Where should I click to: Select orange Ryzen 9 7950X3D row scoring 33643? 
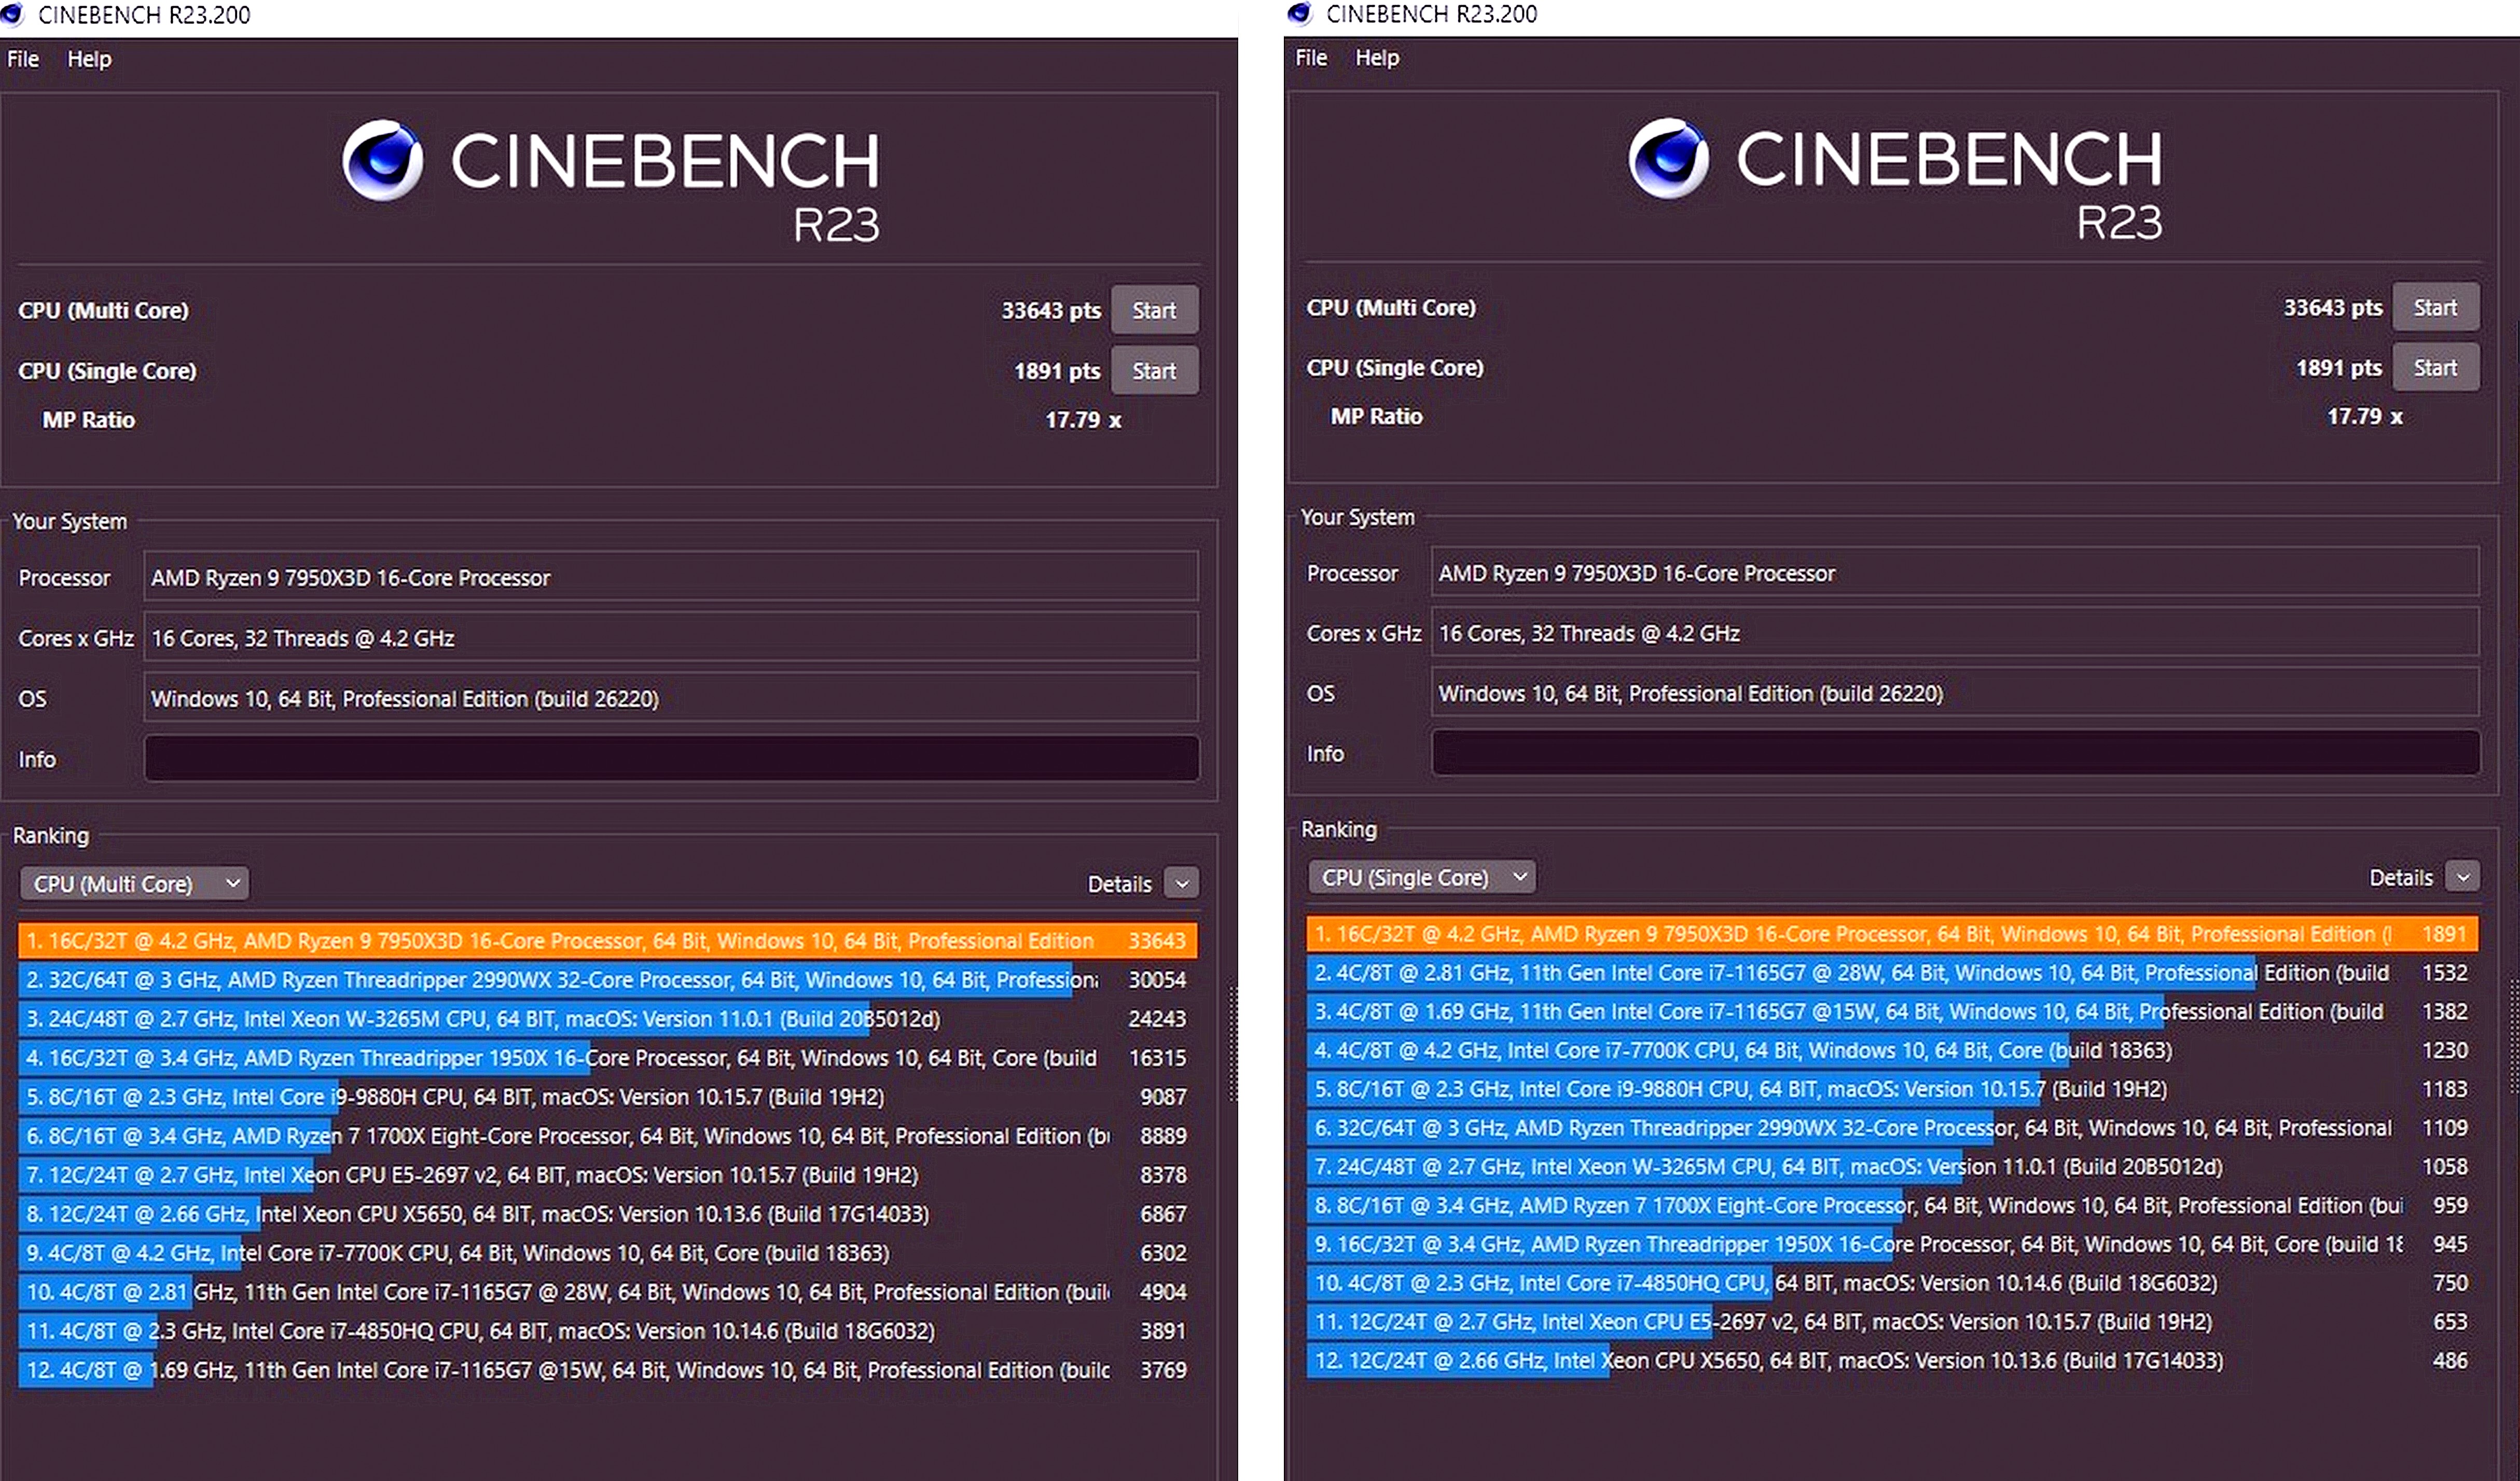tap(607, 940)
